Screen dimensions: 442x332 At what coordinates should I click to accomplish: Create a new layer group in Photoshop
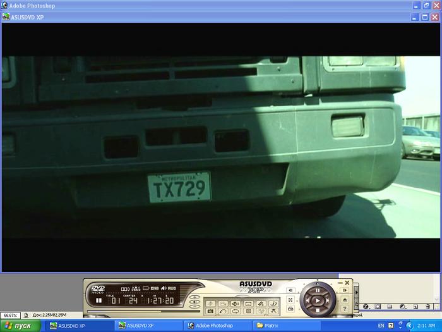(x=390, y=306)
